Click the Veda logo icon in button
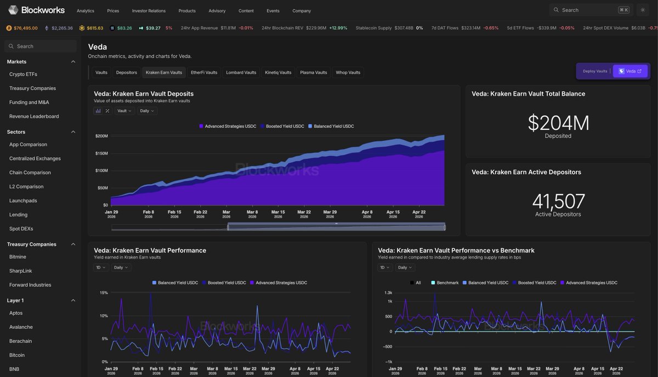658x377 pixels. tap(622, 71)
